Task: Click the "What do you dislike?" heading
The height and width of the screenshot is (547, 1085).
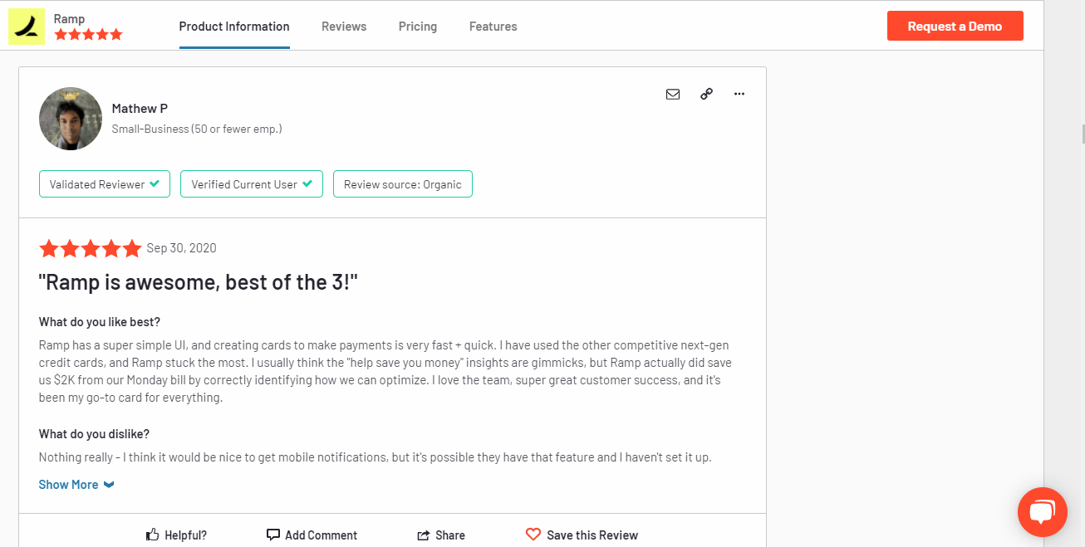Action: pos(95,434)
